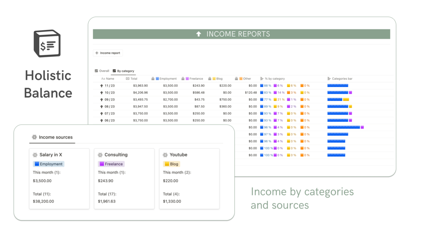Click the sparkle icon next to Youtube

click(165, 155)
